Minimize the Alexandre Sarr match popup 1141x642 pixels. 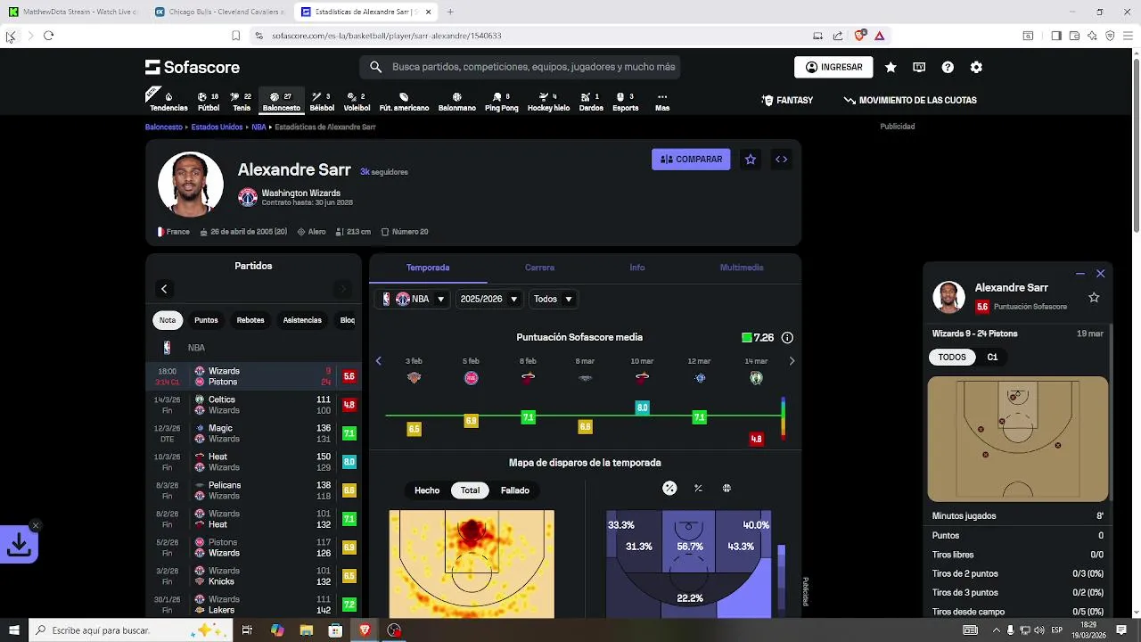pyautogui.click(x=1080, y=274)
